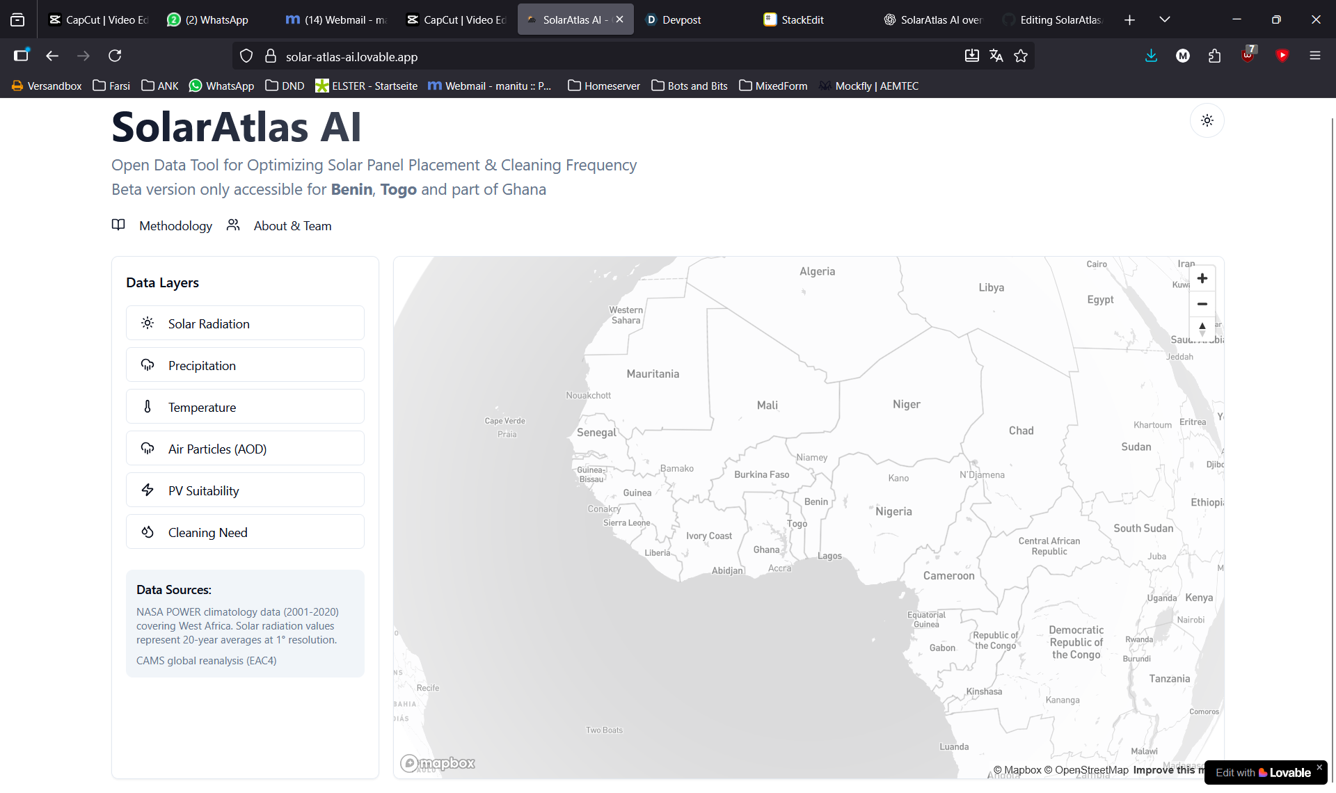Toggle the Solar Radiation layer

245,323
